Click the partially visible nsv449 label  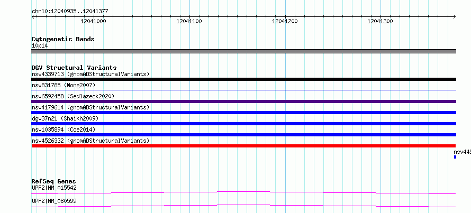coord(463,152)
